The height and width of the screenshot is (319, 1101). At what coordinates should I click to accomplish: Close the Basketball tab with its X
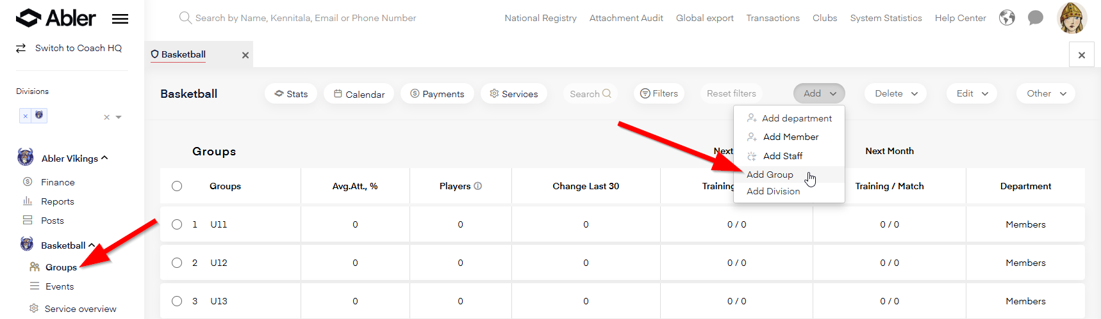coord(245,55)
